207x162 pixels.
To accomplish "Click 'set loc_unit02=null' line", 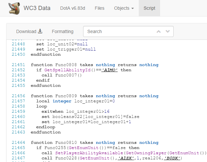I will tap(62, 44).
